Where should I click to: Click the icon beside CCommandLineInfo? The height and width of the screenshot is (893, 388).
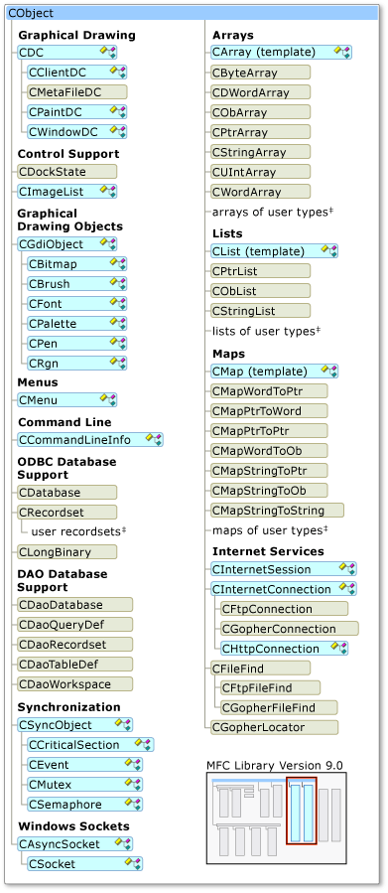(x=154, y=440)
